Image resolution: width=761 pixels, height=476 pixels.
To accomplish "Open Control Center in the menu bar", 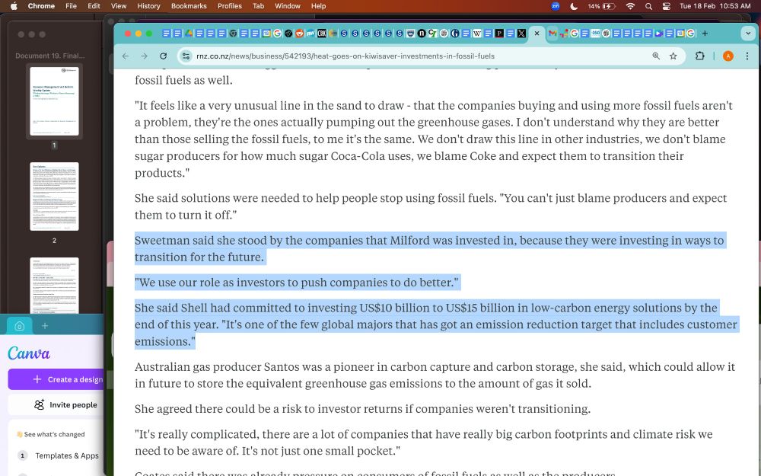I will [667, 6].
